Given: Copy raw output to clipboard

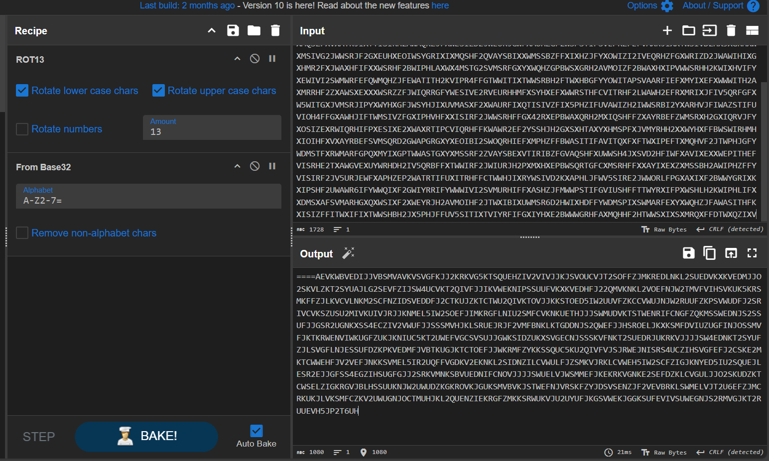Looking at the screenshot, I should [x=709, y=253].
